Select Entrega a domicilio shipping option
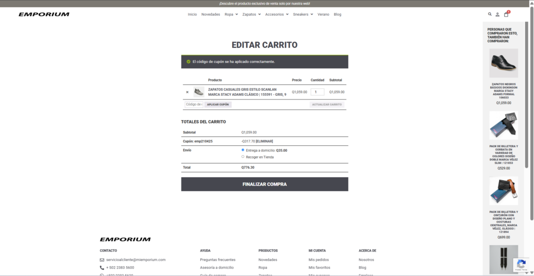Viewport: 534px width, 276px height. tap(243, 150)
